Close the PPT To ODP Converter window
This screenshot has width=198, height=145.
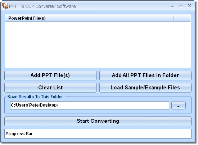click(x=189, y=6)
